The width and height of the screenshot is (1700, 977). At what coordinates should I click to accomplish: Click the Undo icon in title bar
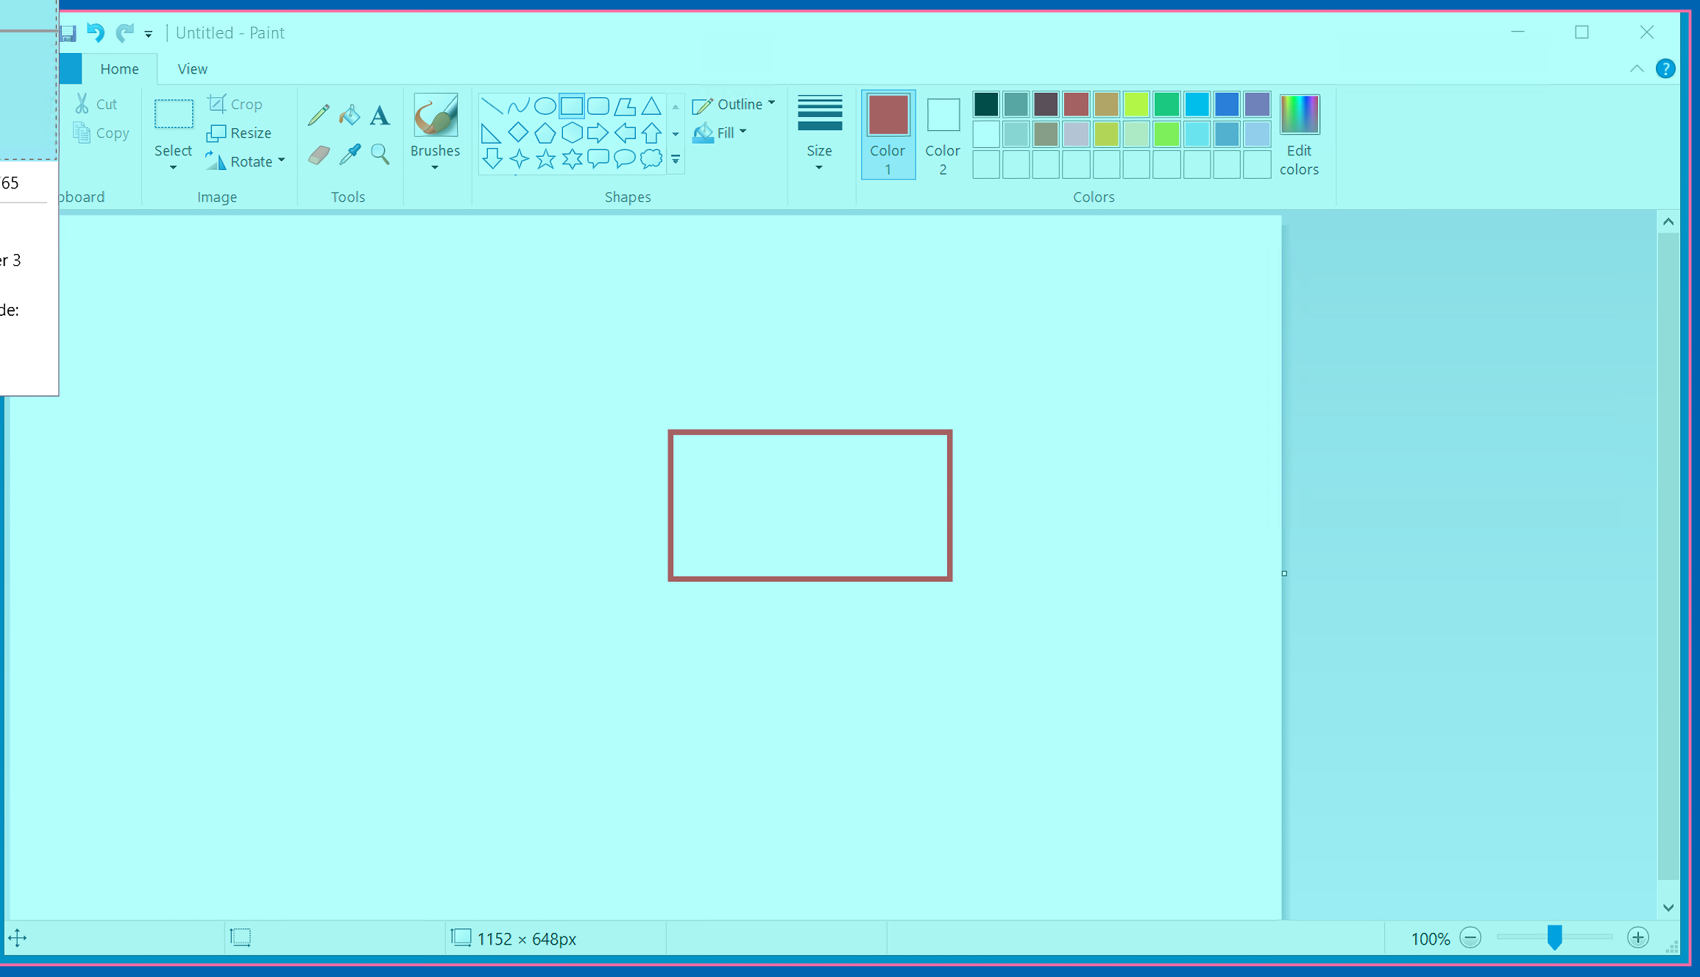click(x=96, y=32)
